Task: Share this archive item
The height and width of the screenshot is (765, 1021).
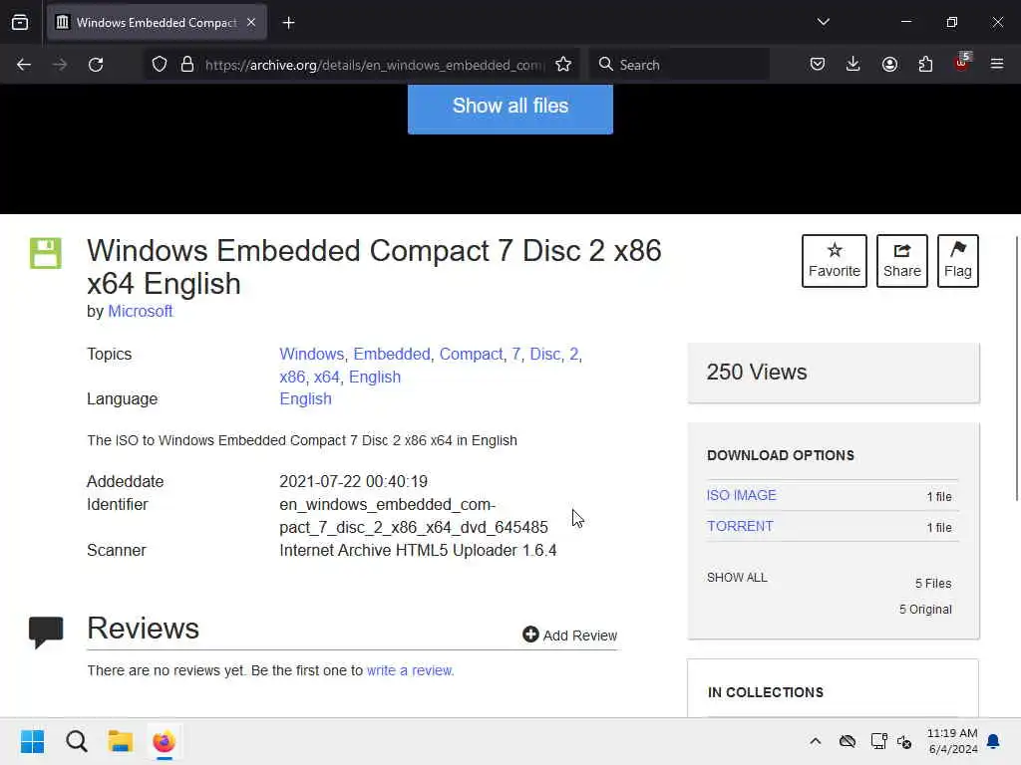Action: [901, 261]
